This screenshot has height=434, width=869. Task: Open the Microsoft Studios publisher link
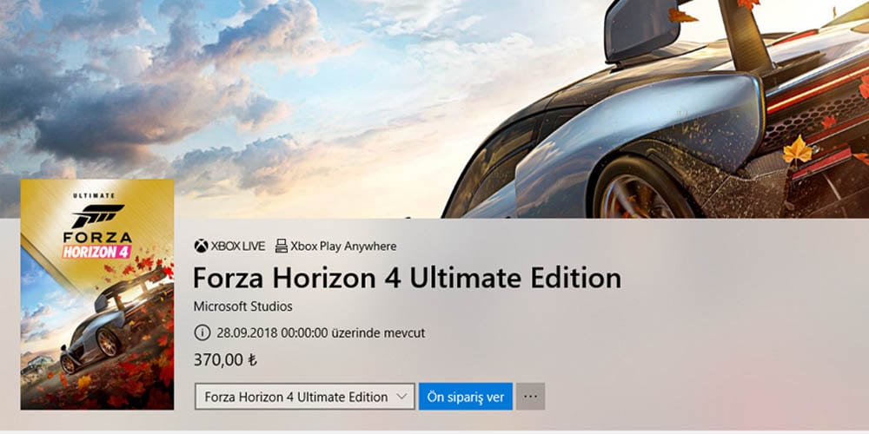pos(242,306)
